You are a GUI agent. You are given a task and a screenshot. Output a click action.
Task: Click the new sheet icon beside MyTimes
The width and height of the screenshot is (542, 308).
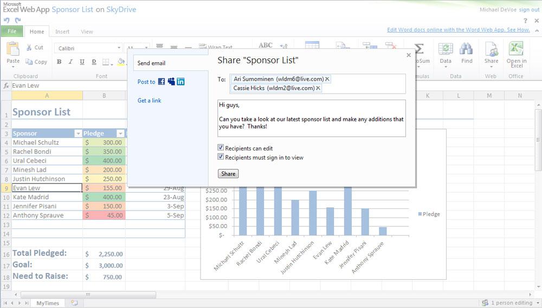(74, 303)
